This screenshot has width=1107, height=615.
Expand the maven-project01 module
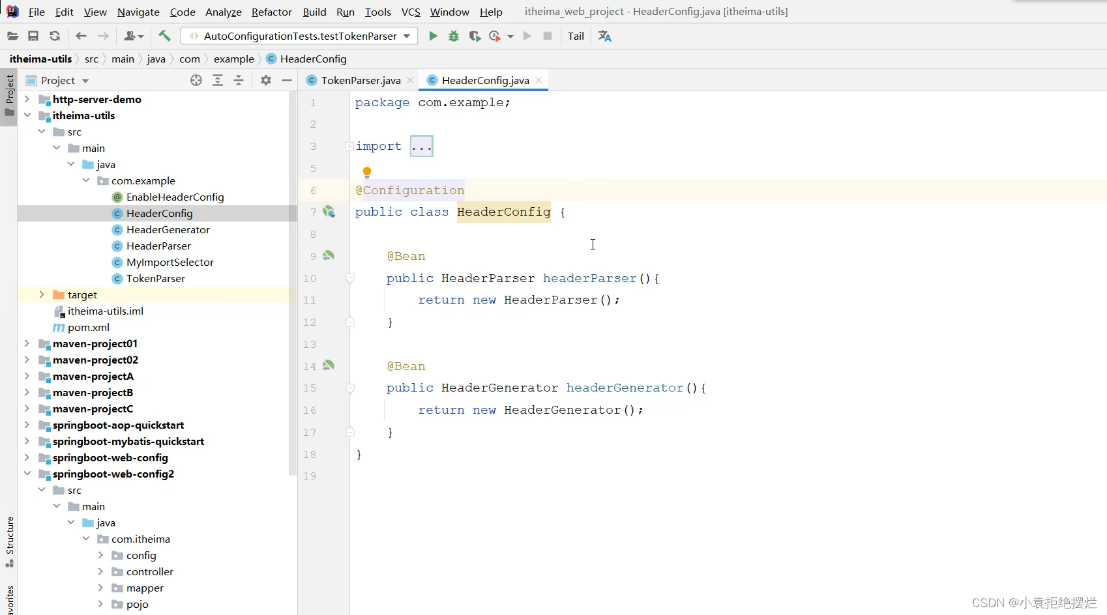click(x=27, y=343)
